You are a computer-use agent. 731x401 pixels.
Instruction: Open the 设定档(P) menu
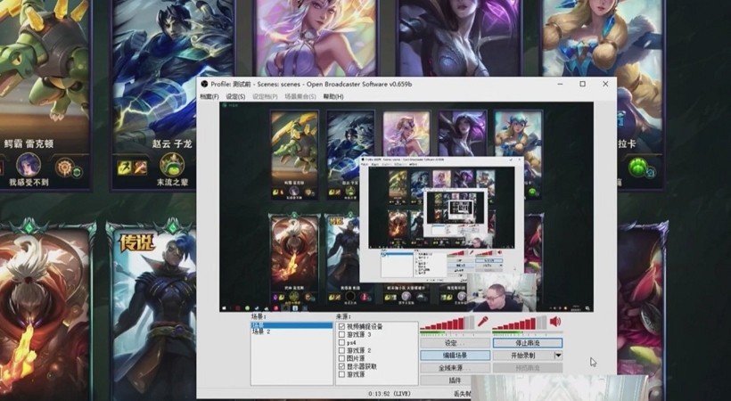[265, 96]
